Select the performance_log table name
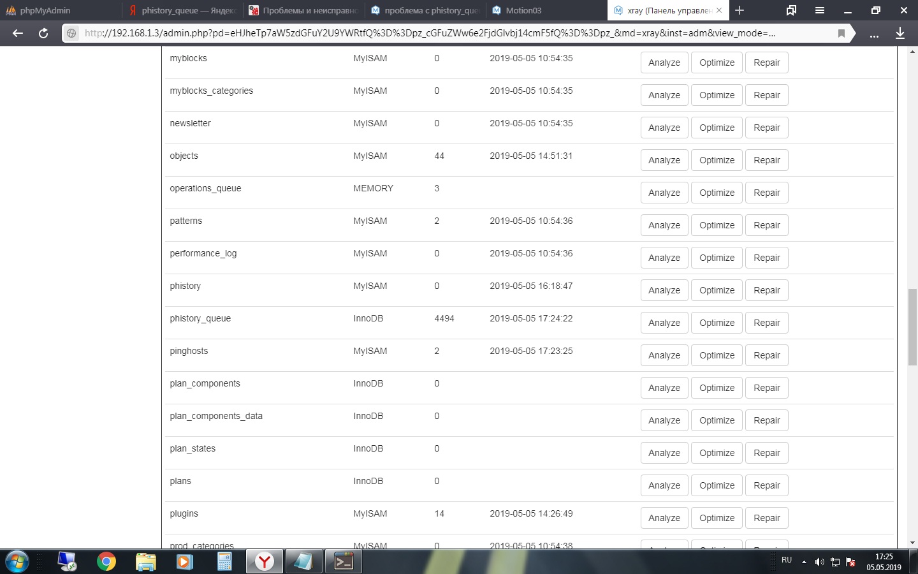 point(203,253)
